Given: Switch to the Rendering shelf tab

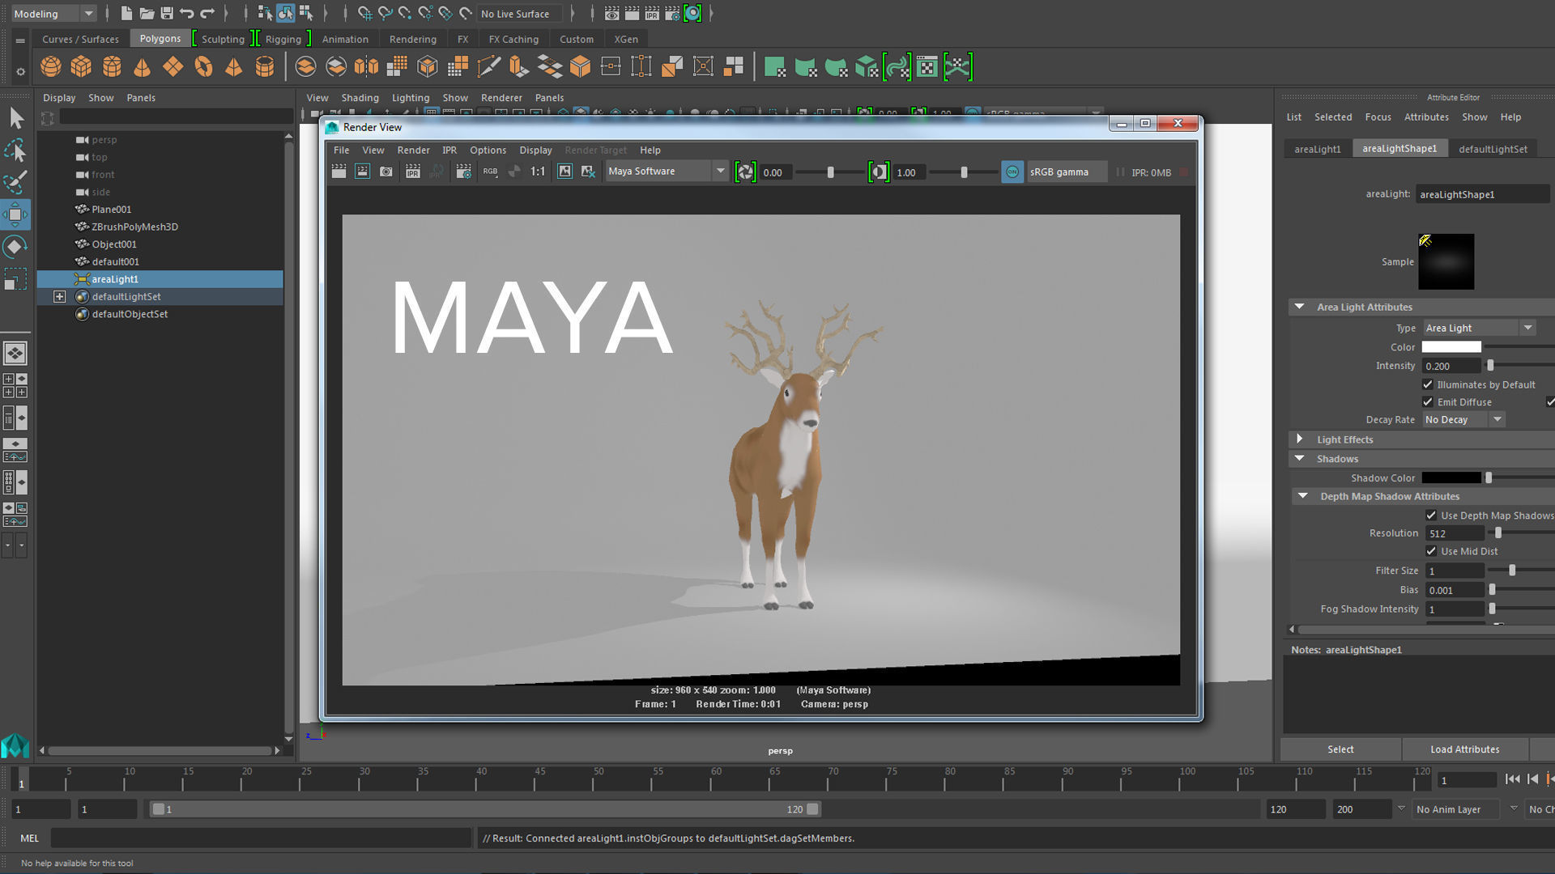Looking at the screenshot, I should point(412,39).
